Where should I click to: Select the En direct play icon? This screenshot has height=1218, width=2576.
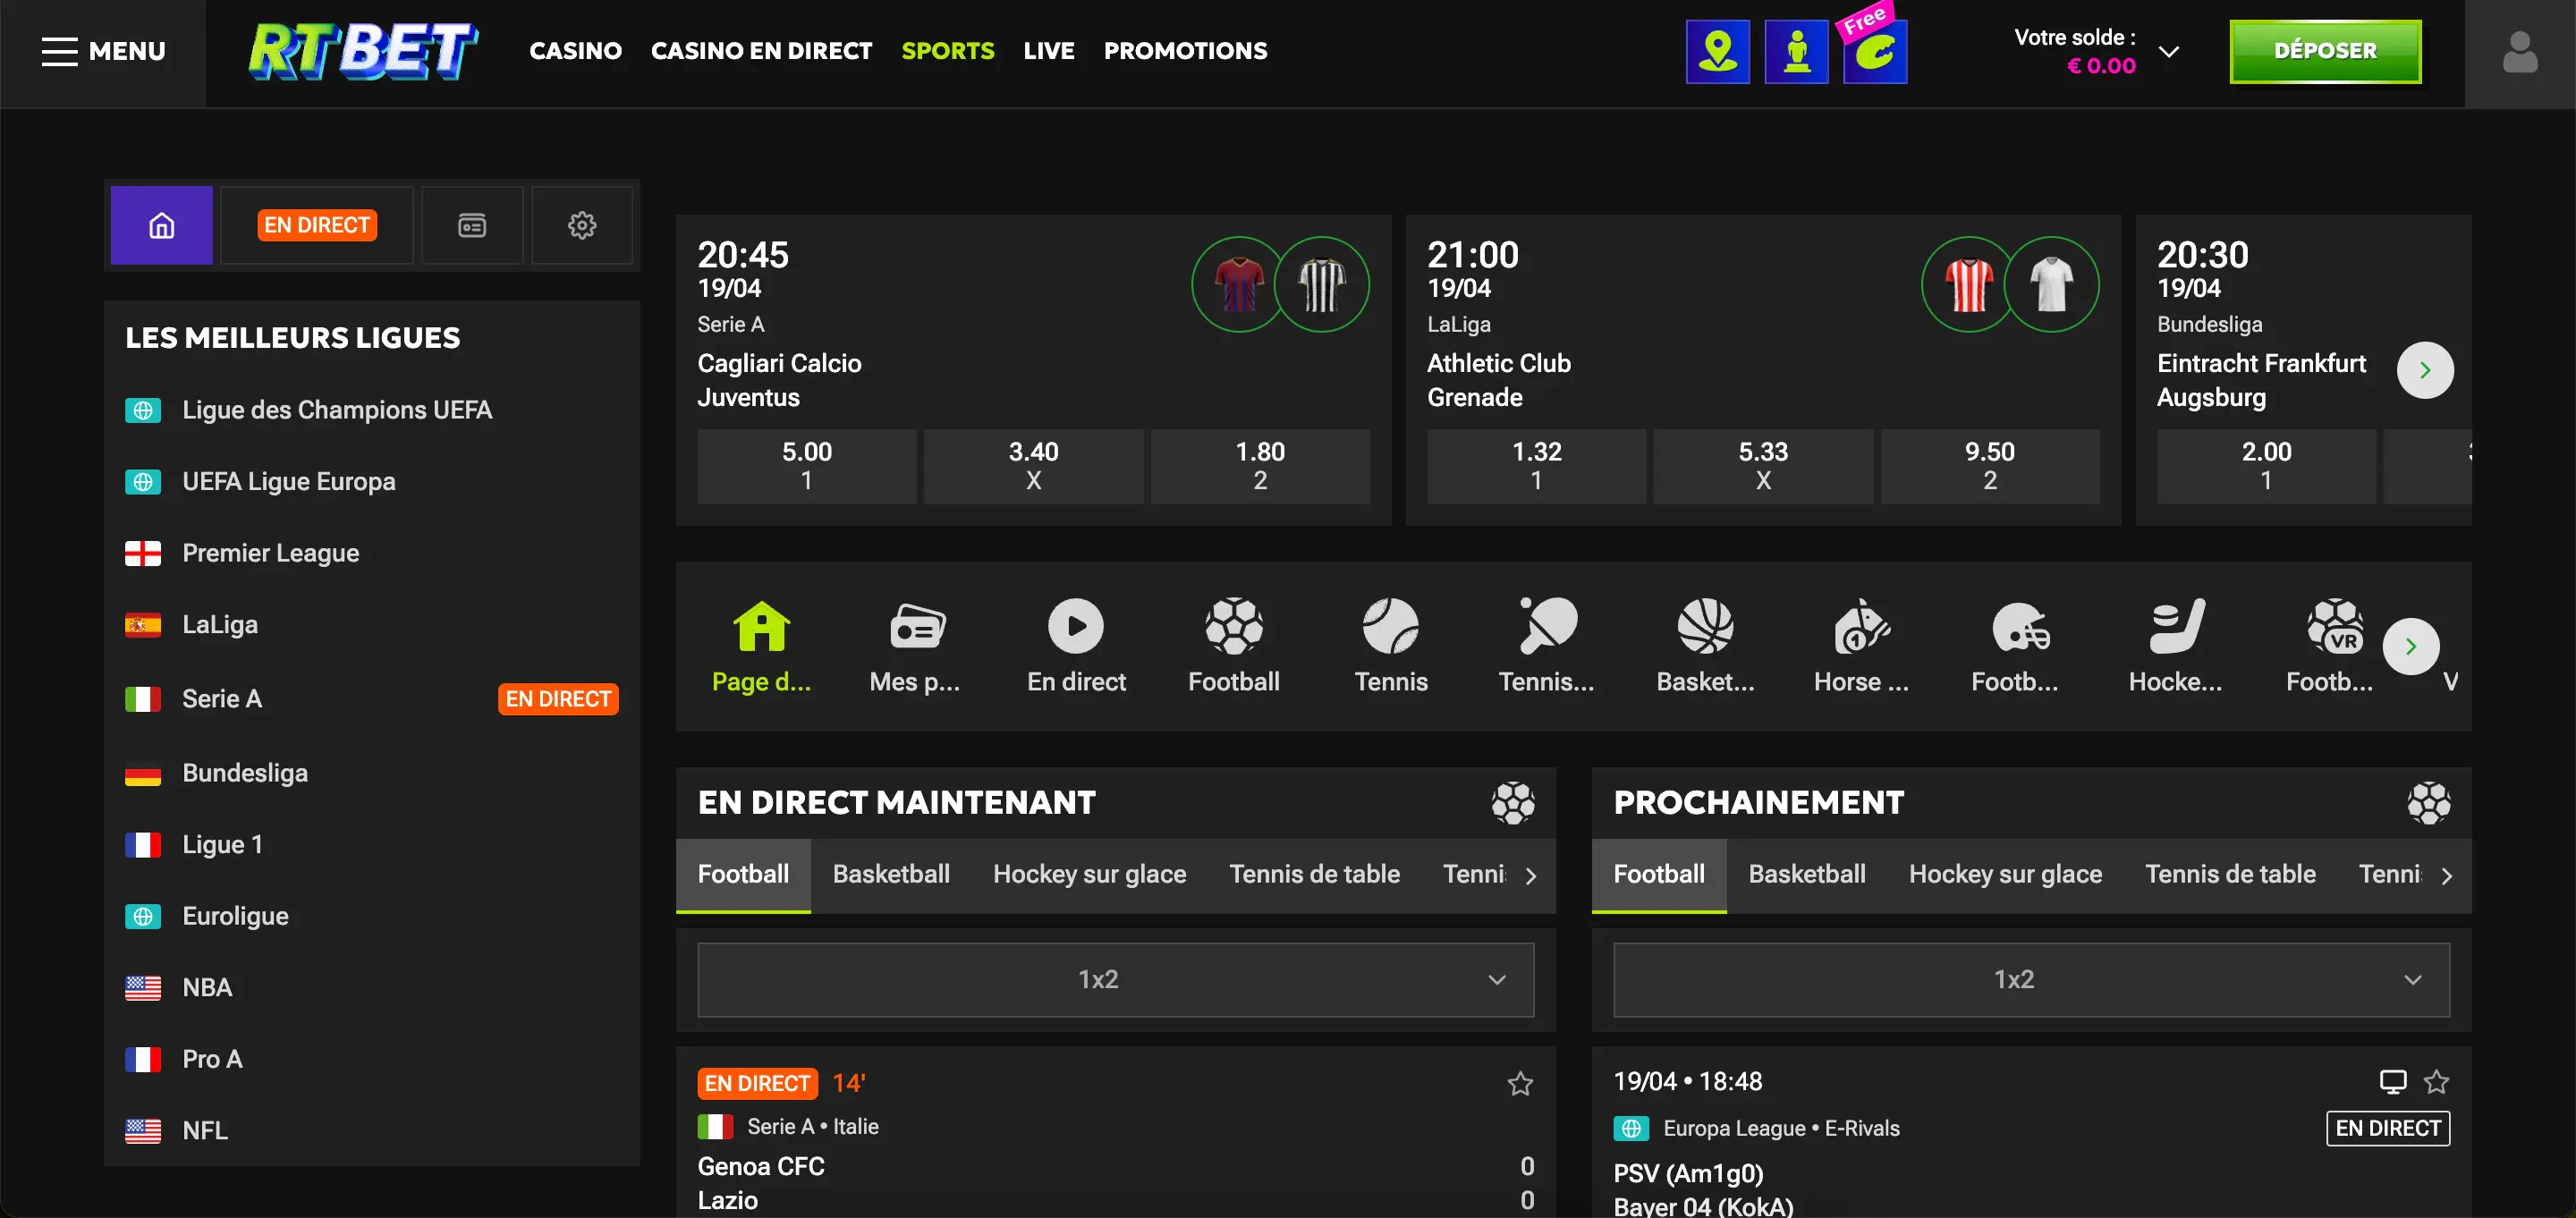click(x=1076, y=646)
